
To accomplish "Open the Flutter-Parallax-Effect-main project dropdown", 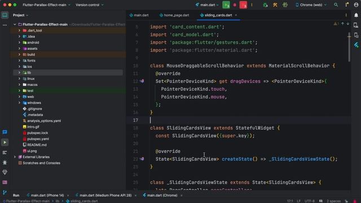I will (46, 5).
